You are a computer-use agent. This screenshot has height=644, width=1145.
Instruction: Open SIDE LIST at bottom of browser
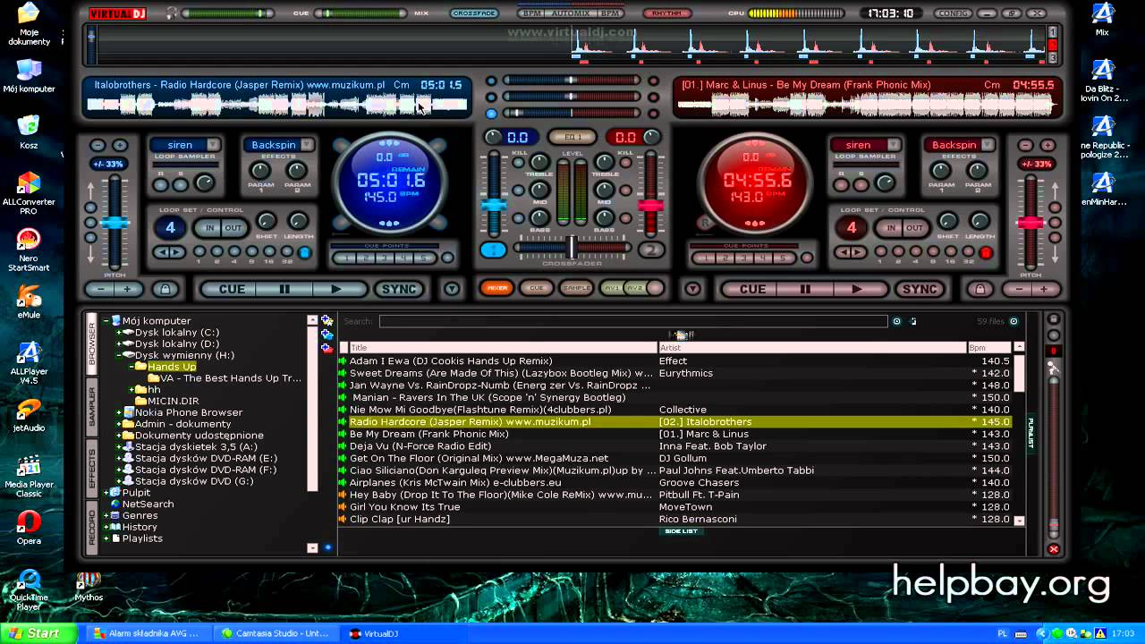[682, 531]
